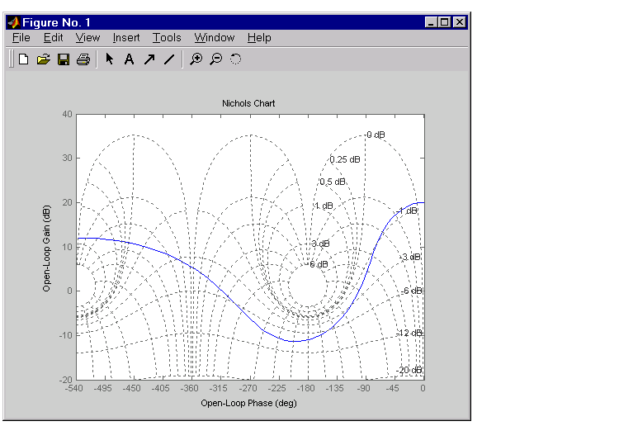Open the File menu

pyautogui.click(x=21, y=38)
